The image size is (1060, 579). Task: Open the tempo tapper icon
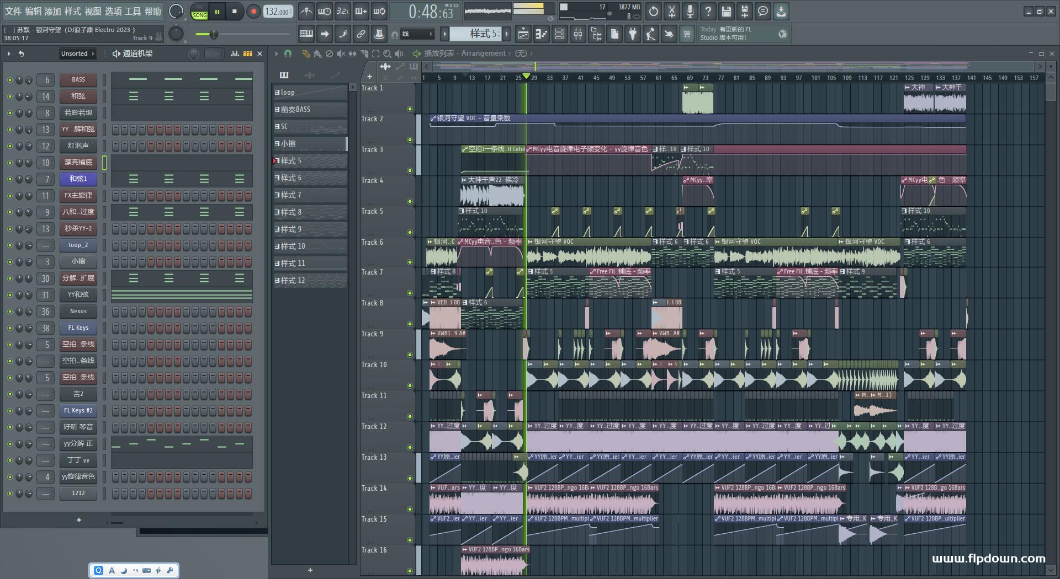pos(651,34)
